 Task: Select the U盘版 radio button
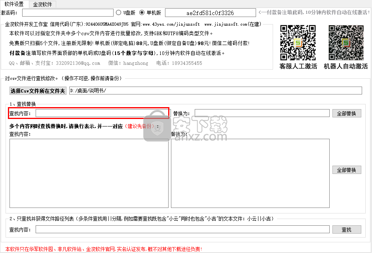click(118, 13)
